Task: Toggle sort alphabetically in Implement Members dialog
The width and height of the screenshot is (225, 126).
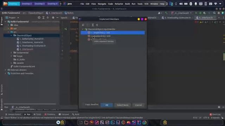Action: [83, 25]
